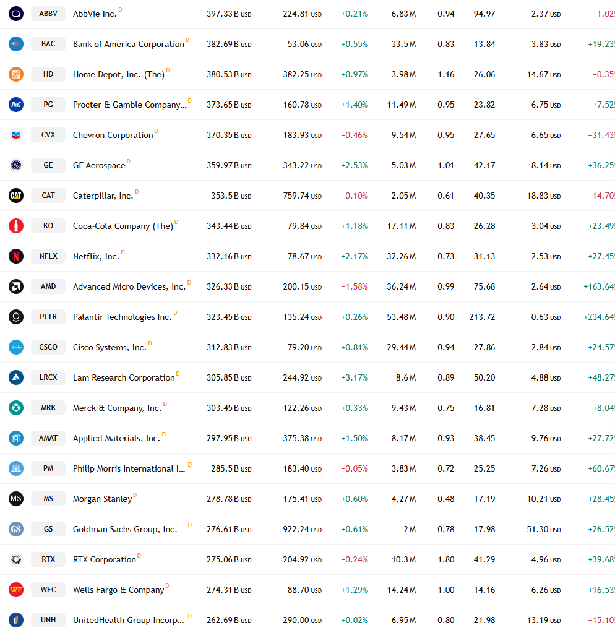The width and height of the screenshot is (615, 633).
Task: Open the AbbVie Inc. company link
Action: 95,14
